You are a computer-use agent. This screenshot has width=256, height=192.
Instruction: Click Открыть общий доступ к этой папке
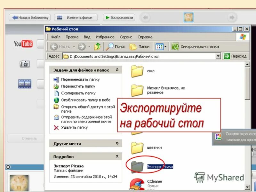point(84,109)
